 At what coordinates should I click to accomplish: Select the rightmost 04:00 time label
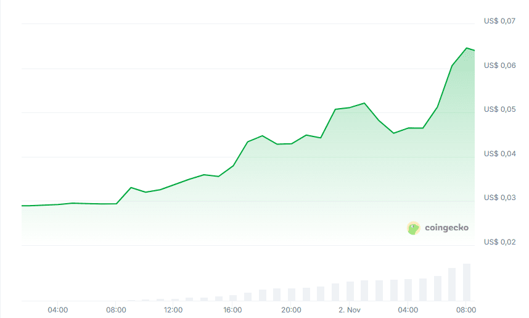(x=408, y=309)
